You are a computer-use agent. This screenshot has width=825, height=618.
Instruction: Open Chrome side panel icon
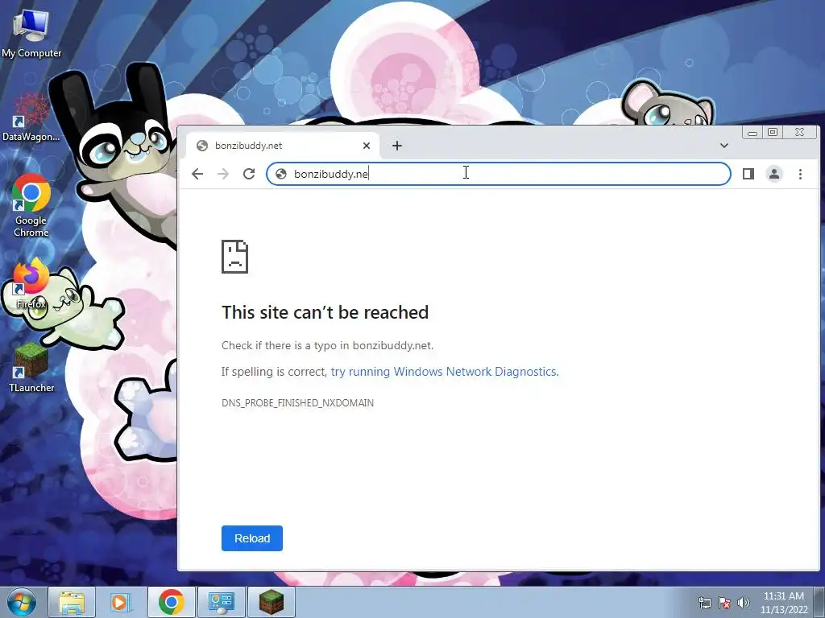point(748,174)
